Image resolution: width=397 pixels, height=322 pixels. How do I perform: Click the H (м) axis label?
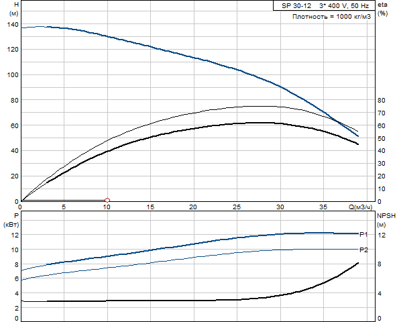coord(14,9)
